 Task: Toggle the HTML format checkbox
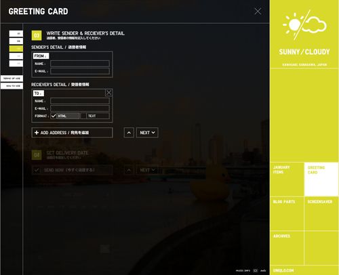[x=54, y=116]
